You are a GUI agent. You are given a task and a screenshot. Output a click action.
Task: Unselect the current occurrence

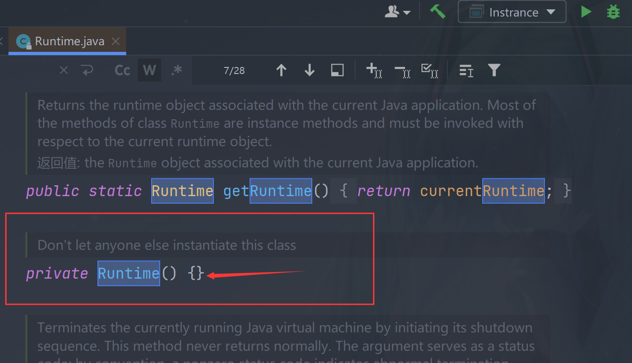click(x=402, y=70)
